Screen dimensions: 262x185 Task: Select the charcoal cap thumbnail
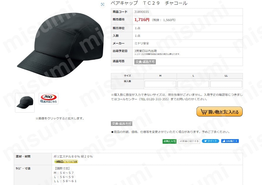click(x=25, y=103)
